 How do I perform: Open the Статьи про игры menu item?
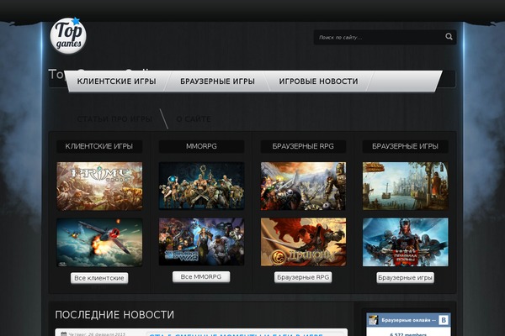click(x=114, y=119)
